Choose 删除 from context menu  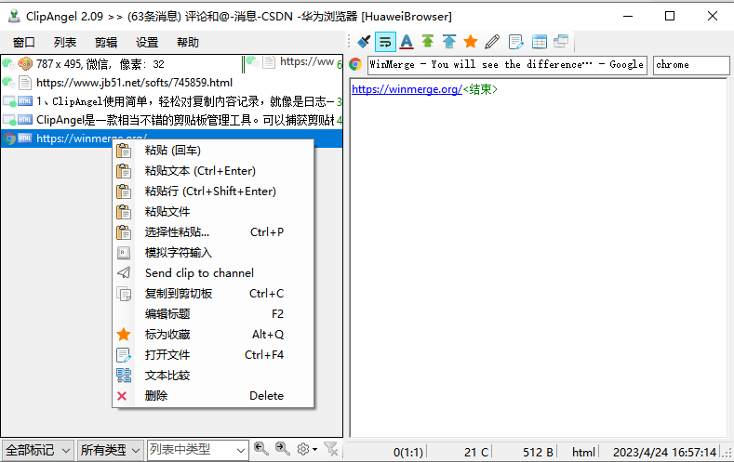[x=213, y=396]
